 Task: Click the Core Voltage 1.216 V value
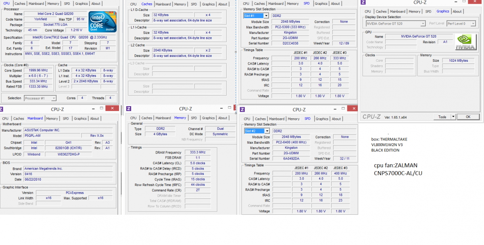[x=76, y=30]
